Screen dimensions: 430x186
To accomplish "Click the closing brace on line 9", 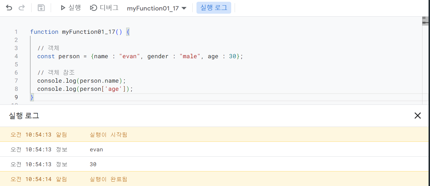I will coord(32,97).
